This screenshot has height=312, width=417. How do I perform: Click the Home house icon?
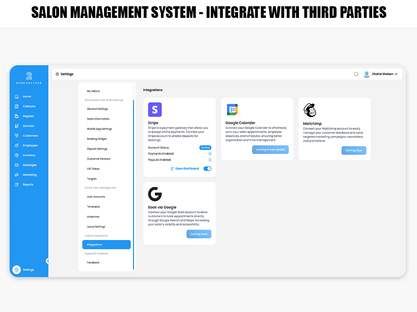pyautogui.click(x=17, y=97)
